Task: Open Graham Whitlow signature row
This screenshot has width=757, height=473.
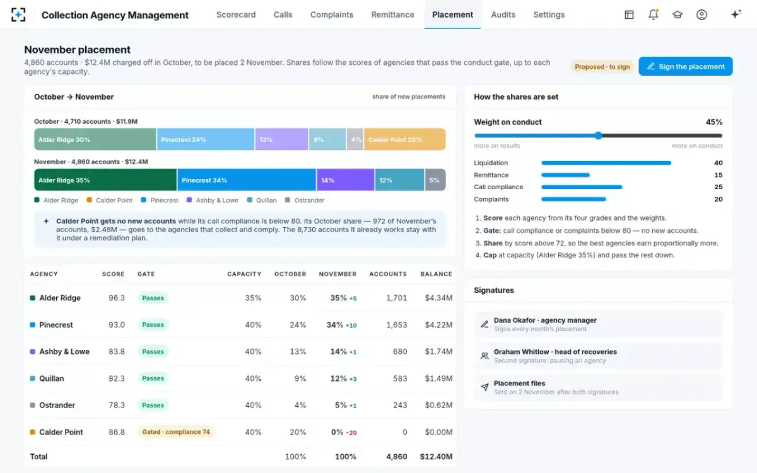Action: (x=598, y=356)
